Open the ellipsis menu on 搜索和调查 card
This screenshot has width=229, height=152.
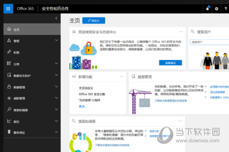(x=180, y=121)
